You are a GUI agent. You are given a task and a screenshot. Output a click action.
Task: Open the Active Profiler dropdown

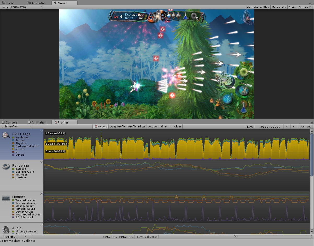coord(160,127)
